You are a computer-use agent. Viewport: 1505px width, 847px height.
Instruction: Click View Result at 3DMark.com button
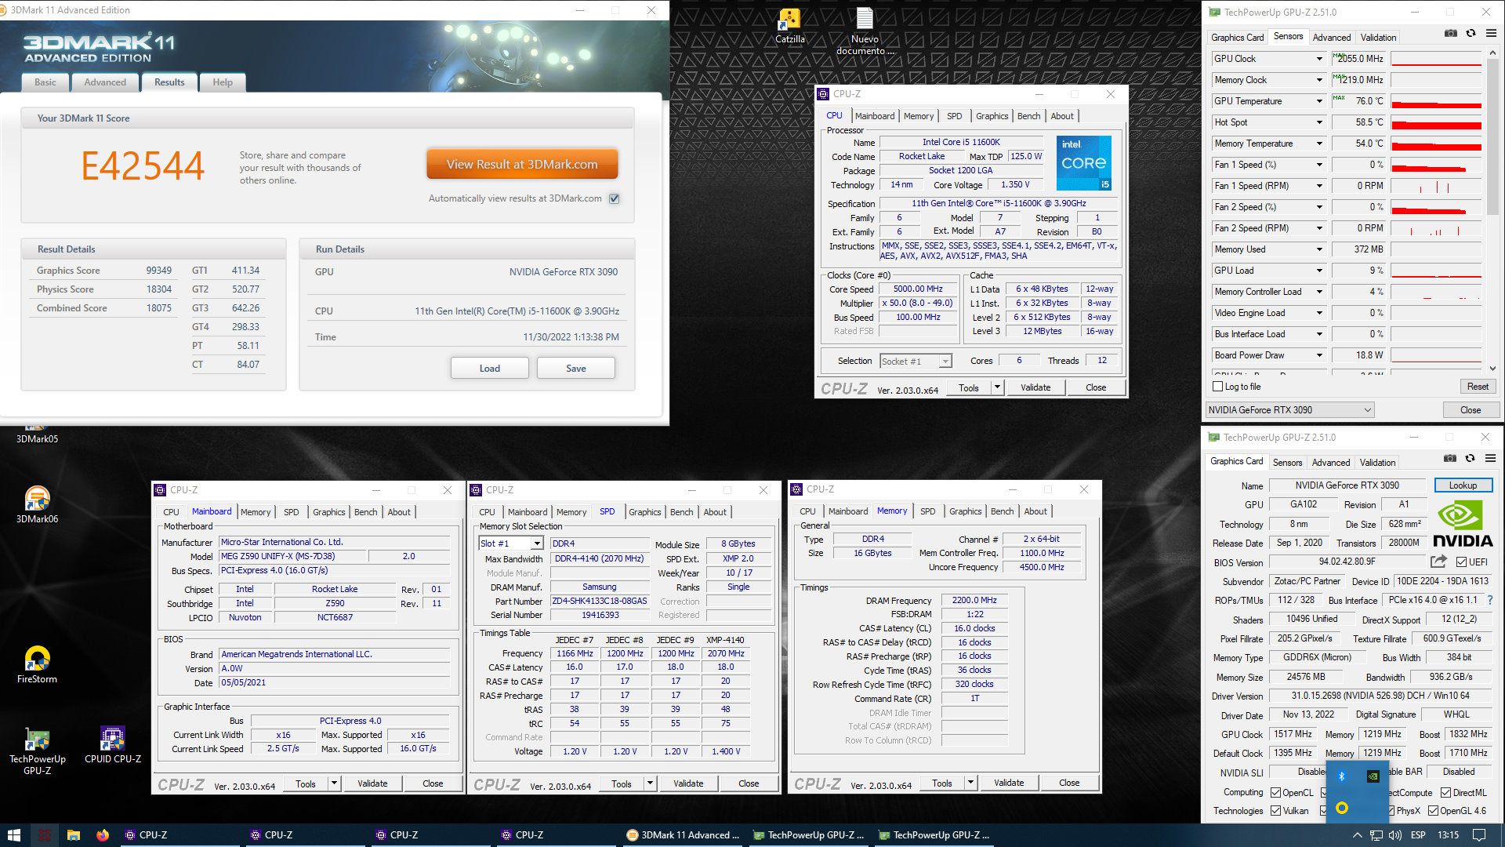[x=522, y=165]
